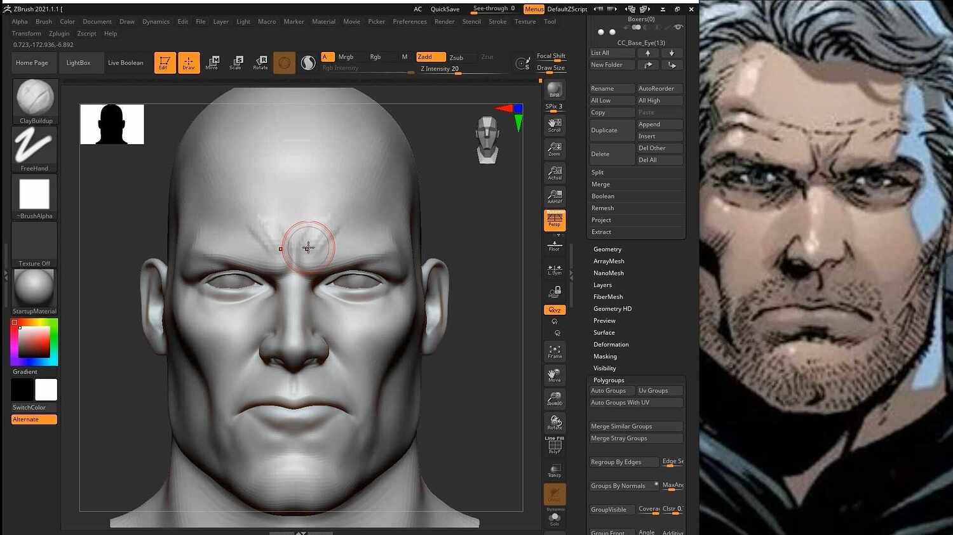
Task: Select the Zoom3D icon on right shelf
Action: [554, 397]
